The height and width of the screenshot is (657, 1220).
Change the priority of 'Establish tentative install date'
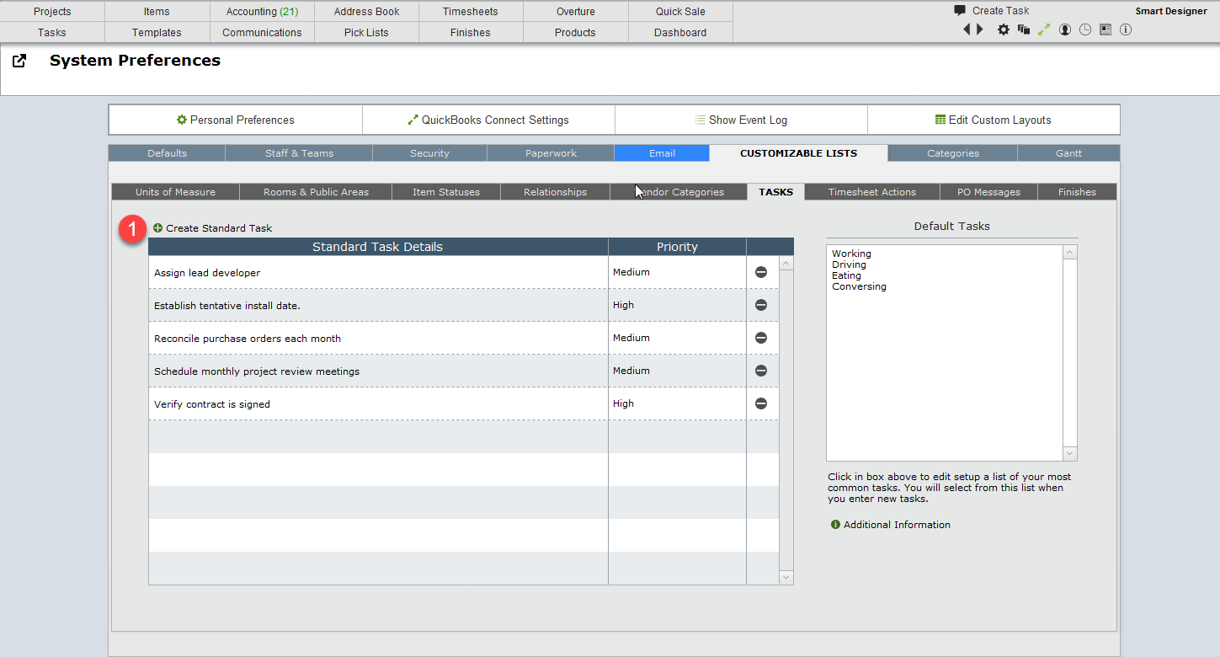point(677,305)
